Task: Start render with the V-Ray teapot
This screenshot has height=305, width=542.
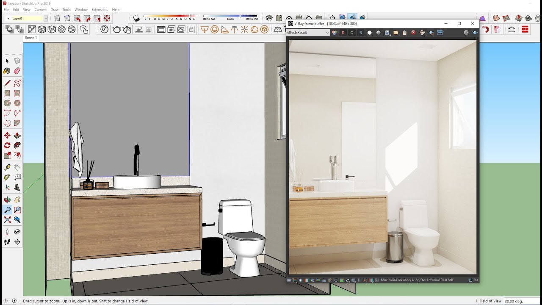Action: pos(116,29)
